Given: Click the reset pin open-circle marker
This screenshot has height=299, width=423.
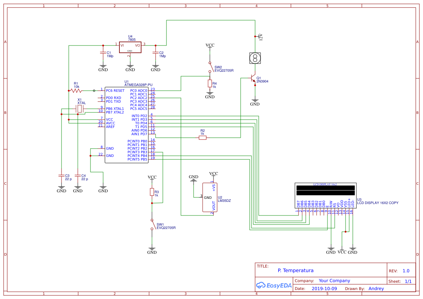Looking at the screenshot, I should click(x=94, y=91).
